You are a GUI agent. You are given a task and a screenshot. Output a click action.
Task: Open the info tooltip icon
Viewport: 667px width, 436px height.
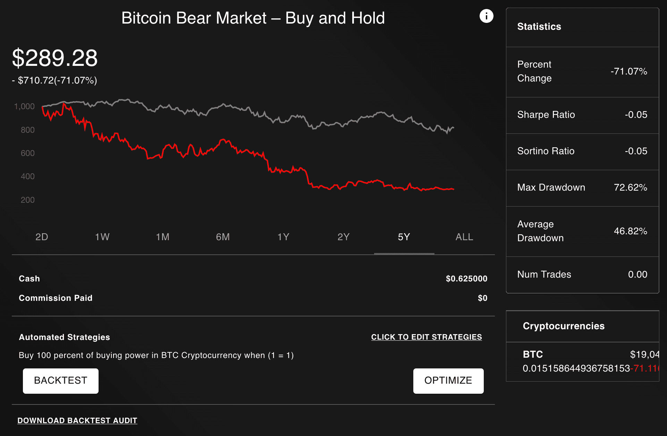click(486, 16)
